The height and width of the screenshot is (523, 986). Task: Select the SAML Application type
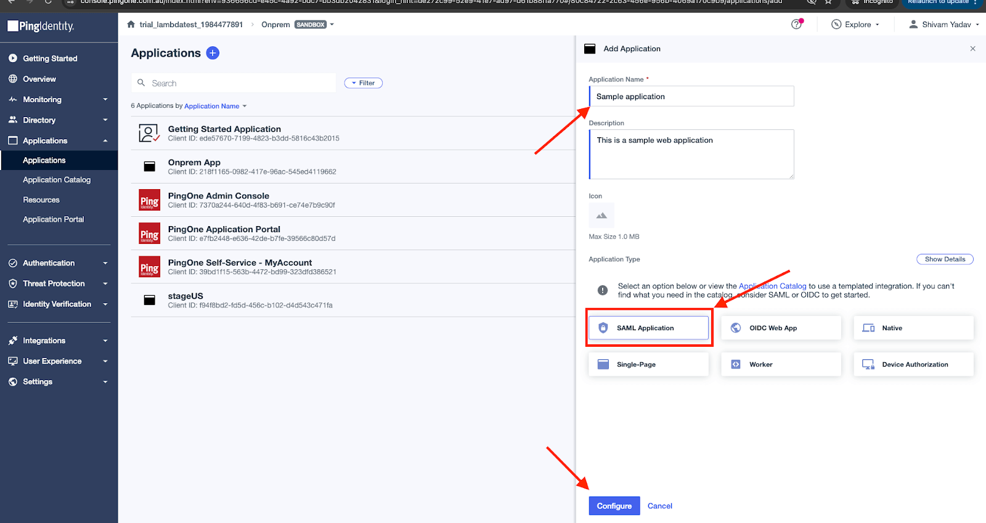click(648, 328)
